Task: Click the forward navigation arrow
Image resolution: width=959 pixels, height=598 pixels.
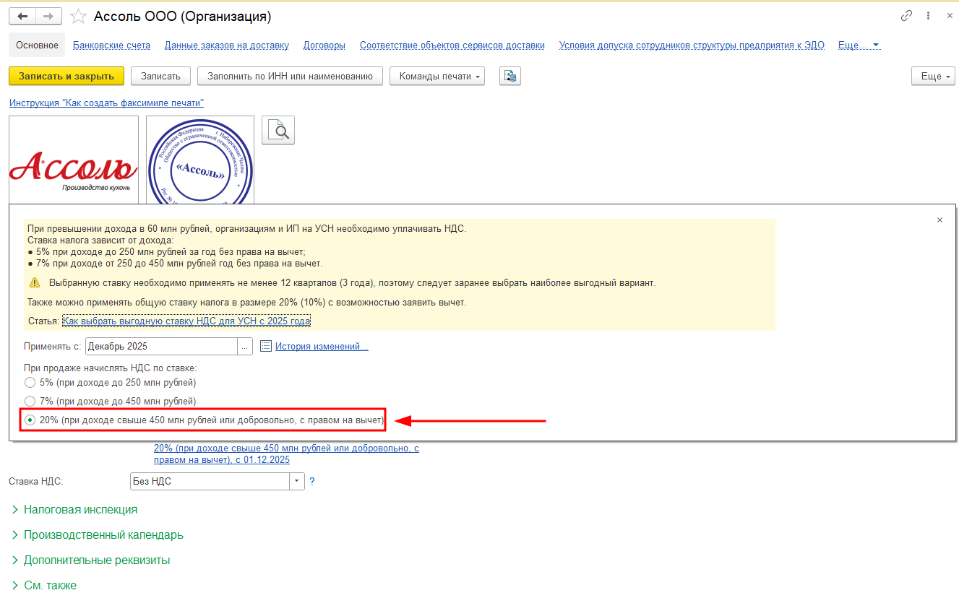Action: (x=48, y=16)
